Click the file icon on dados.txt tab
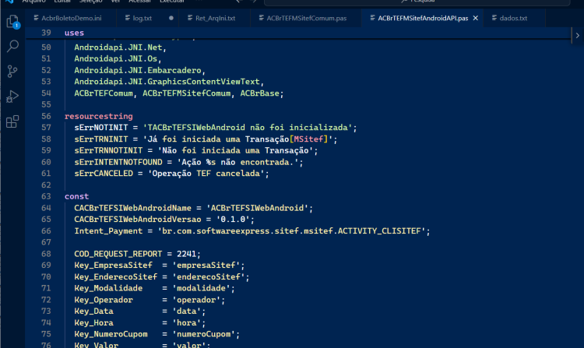 [x=494, y=18]
